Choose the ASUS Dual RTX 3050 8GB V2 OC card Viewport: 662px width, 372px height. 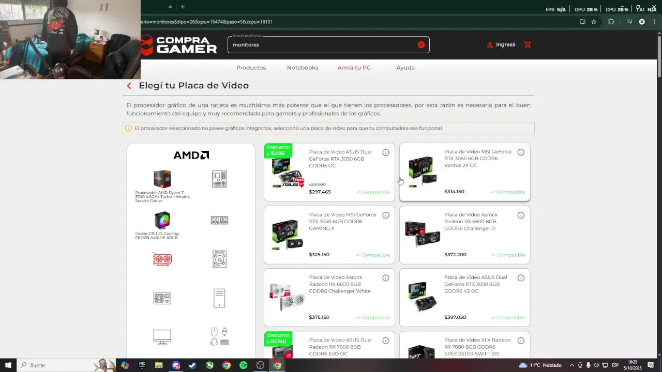coord(464,298)
